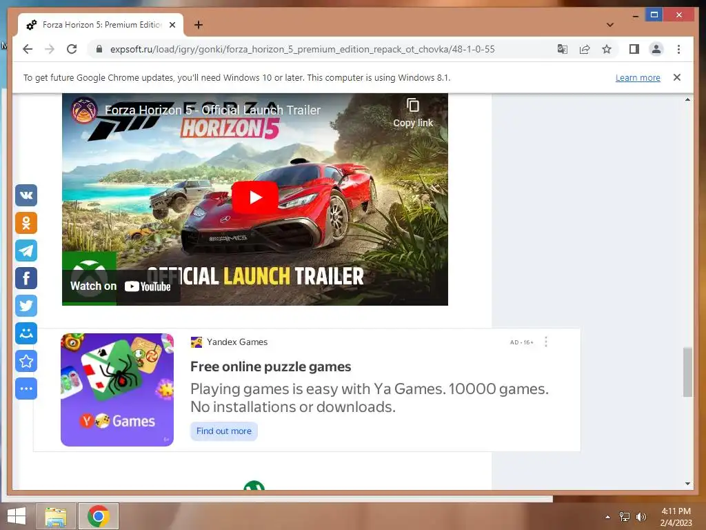Open more share options ellipsis icon

click(x=26, y=389)
